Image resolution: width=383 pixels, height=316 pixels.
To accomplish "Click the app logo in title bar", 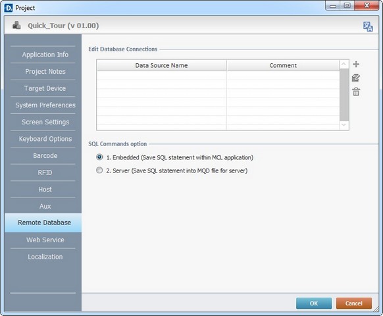I will click(x=9, y=8).
